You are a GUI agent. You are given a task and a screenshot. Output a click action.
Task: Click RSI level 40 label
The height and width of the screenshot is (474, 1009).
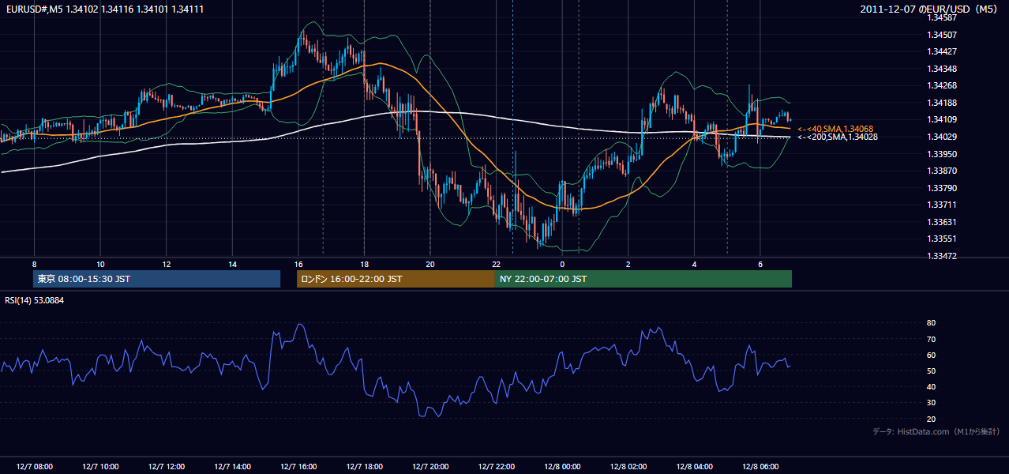[932, 386]
